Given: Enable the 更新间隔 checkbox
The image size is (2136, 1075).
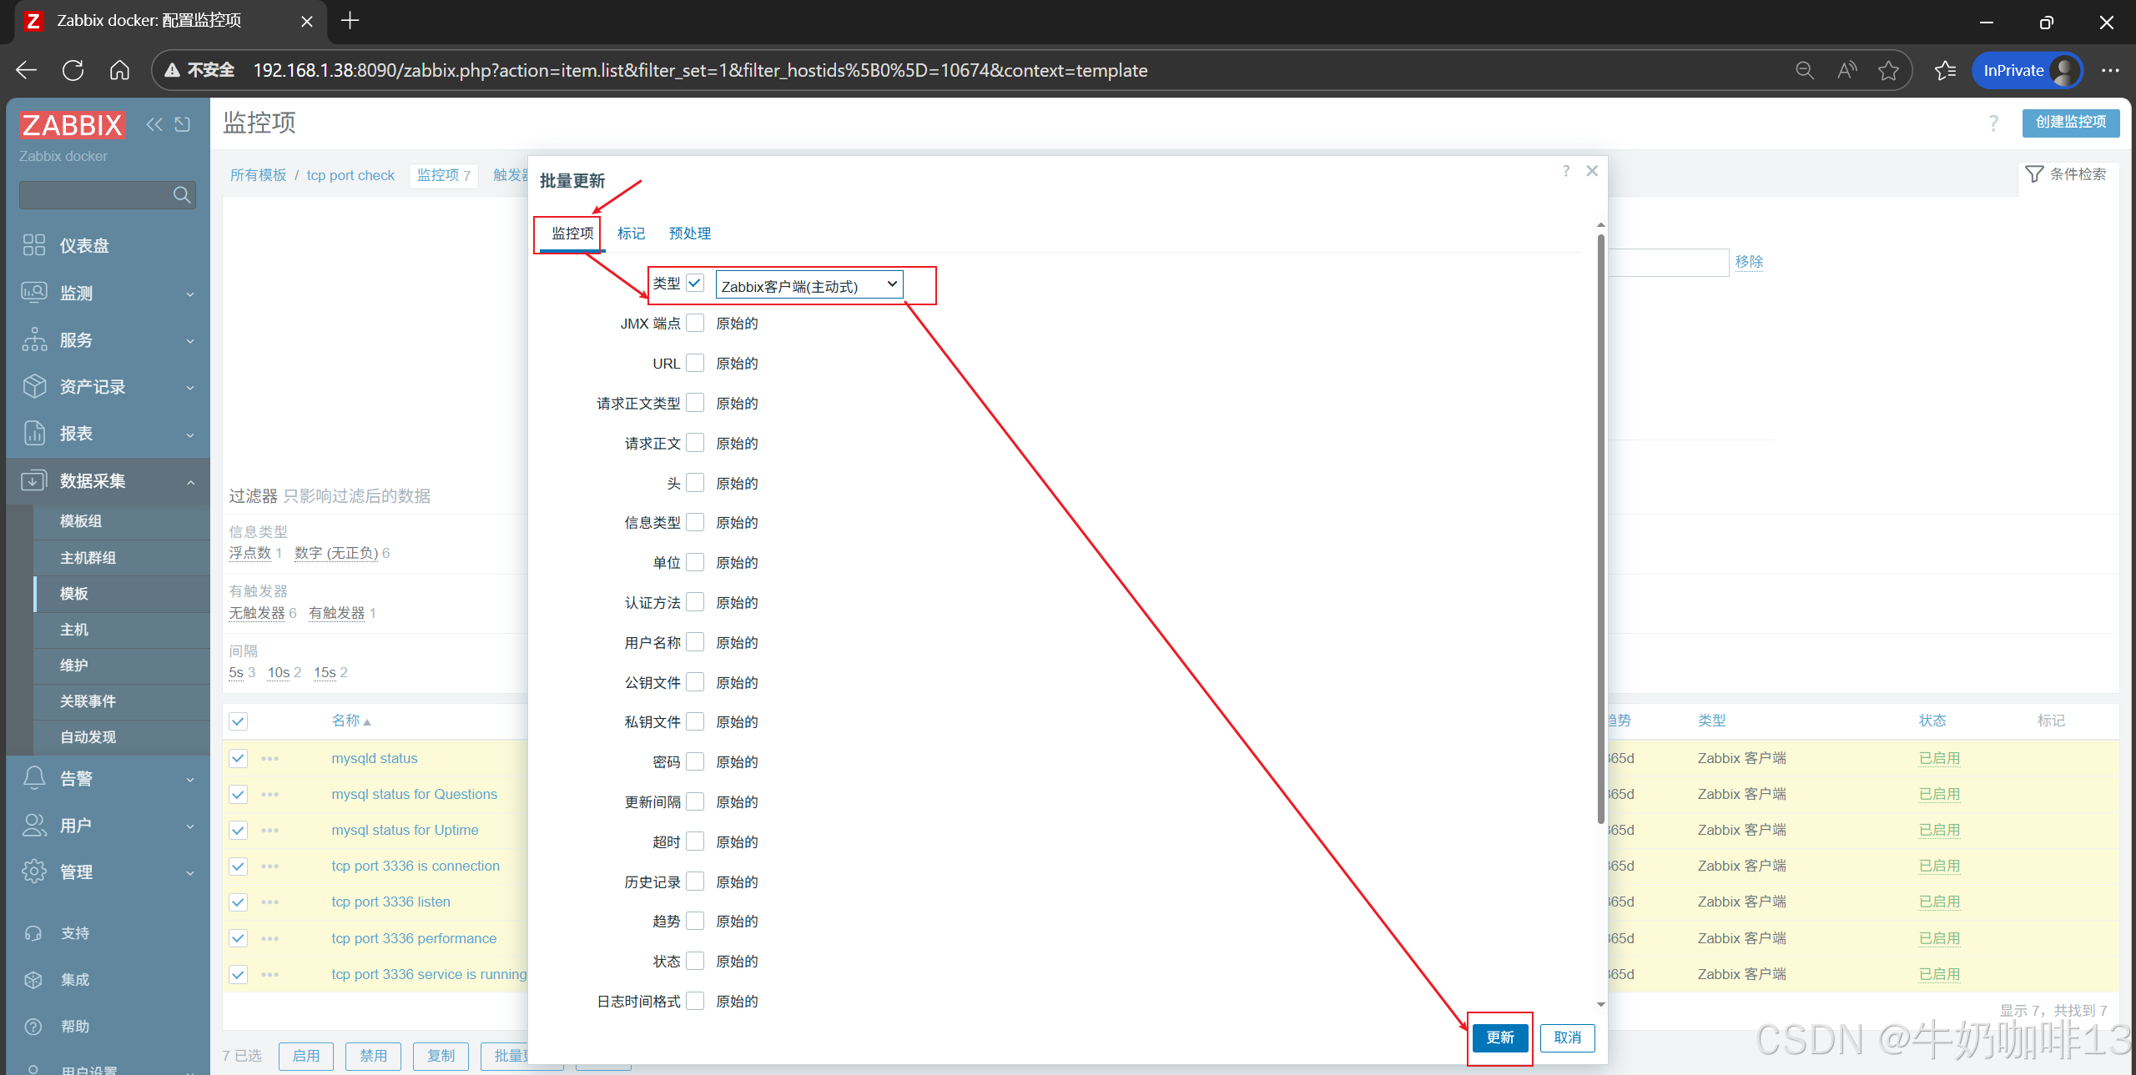Looking at the screenshot, I should tap(695, 801).
